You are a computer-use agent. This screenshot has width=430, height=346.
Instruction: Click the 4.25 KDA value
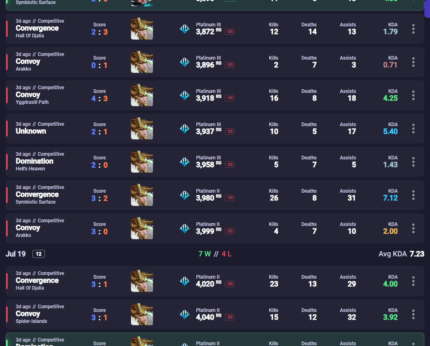[x=390, y=98]
